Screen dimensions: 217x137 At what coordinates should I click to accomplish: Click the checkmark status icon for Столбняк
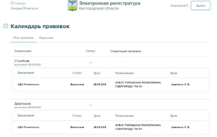tap(91, 63)
